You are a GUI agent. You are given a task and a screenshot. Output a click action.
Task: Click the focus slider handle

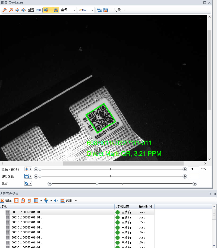(97, 184)
